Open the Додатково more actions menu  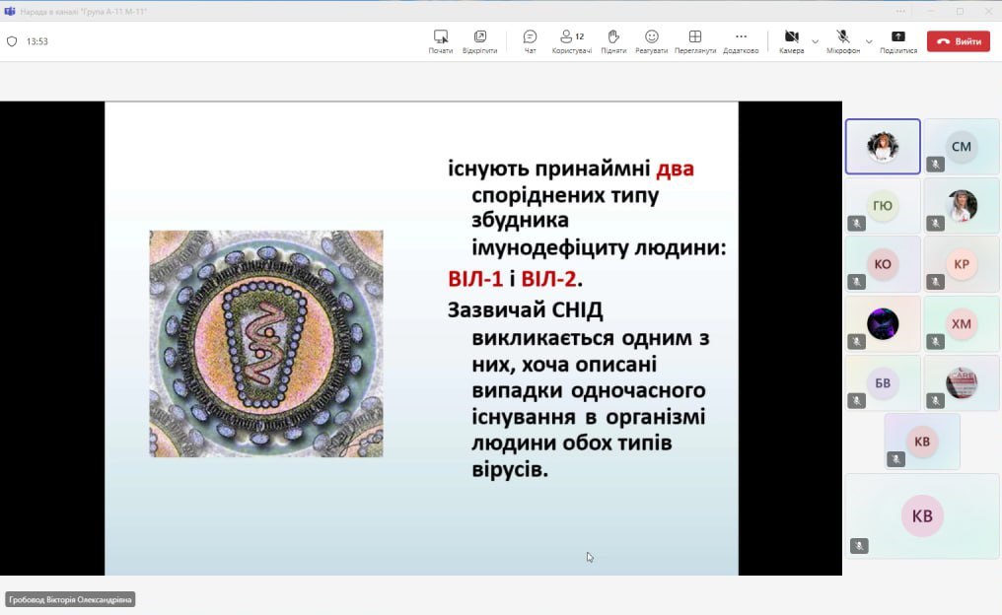(741, 40)
